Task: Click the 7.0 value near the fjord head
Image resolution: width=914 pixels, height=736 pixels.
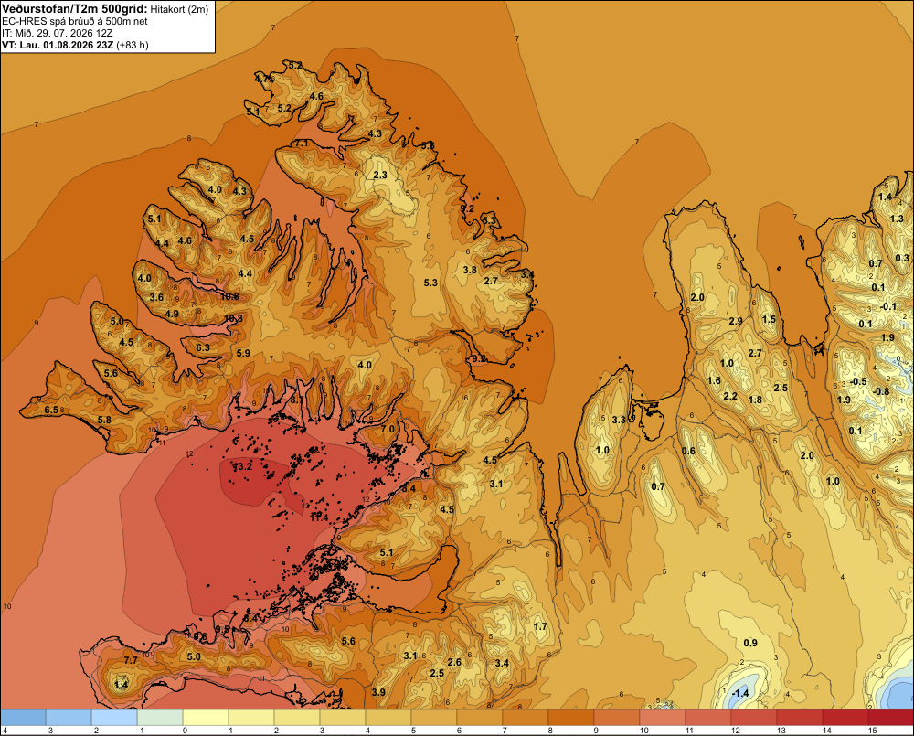Action: [x=388, y=429]
